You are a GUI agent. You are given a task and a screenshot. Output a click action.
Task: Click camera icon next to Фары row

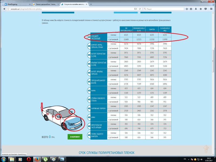tap(89, 90)
